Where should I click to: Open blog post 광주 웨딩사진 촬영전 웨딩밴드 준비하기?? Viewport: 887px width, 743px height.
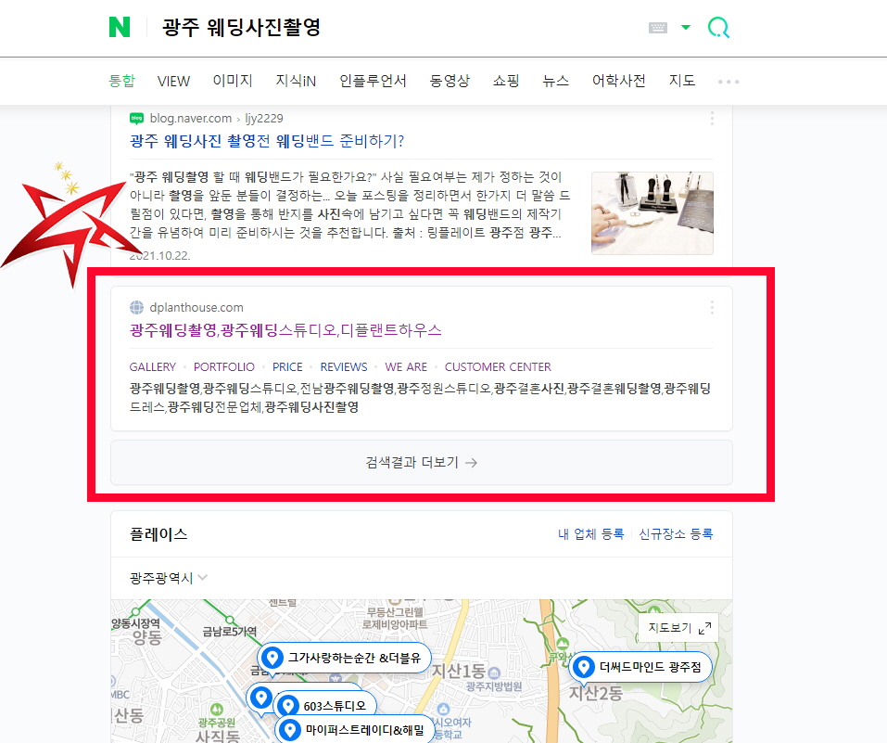(x=267, y=141)
